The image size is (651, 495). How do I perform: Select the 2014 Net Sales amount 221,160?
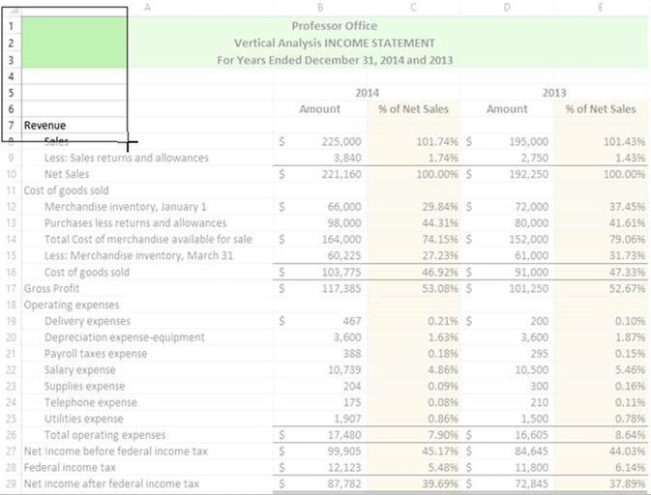[340, 174]
